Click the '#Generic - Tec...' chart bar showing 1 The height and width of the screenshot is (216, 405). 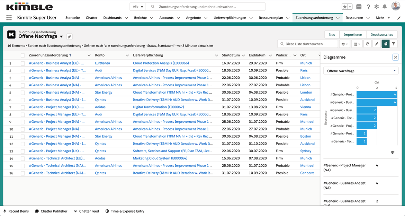[x=362, y=141]
